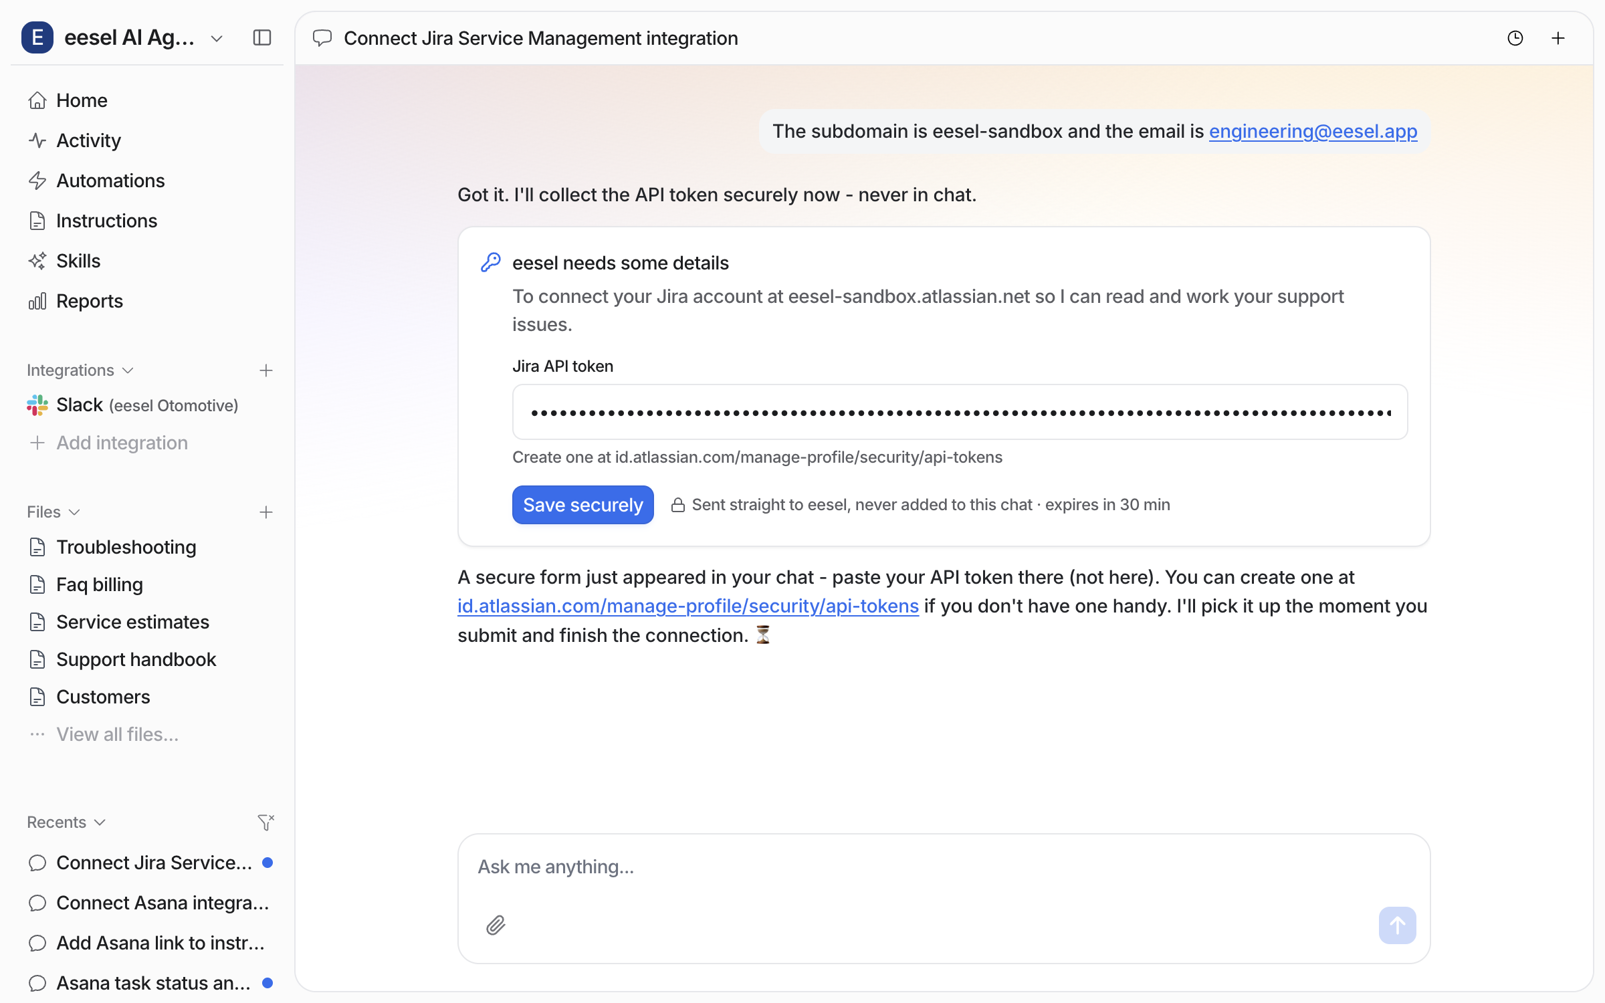Image resolution: width=1605 pixels, height=1003 pixels.
Task: Collapse the sidebar panel icon
Action: [x=262, y=37]
